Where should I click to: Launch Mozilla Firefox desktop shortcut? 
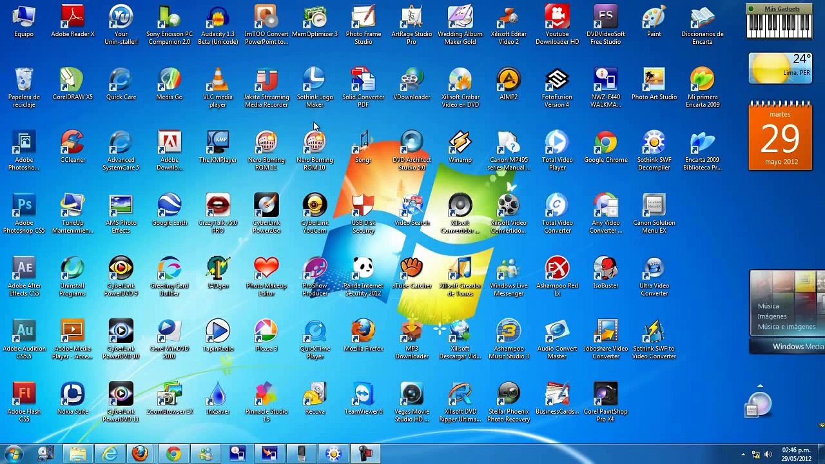tap(364, 335)
